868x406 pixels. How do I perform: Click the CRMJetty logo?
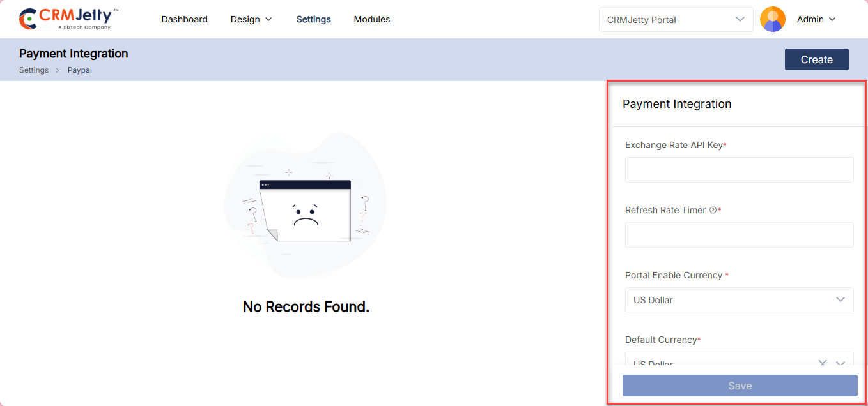tap(69, 19)
